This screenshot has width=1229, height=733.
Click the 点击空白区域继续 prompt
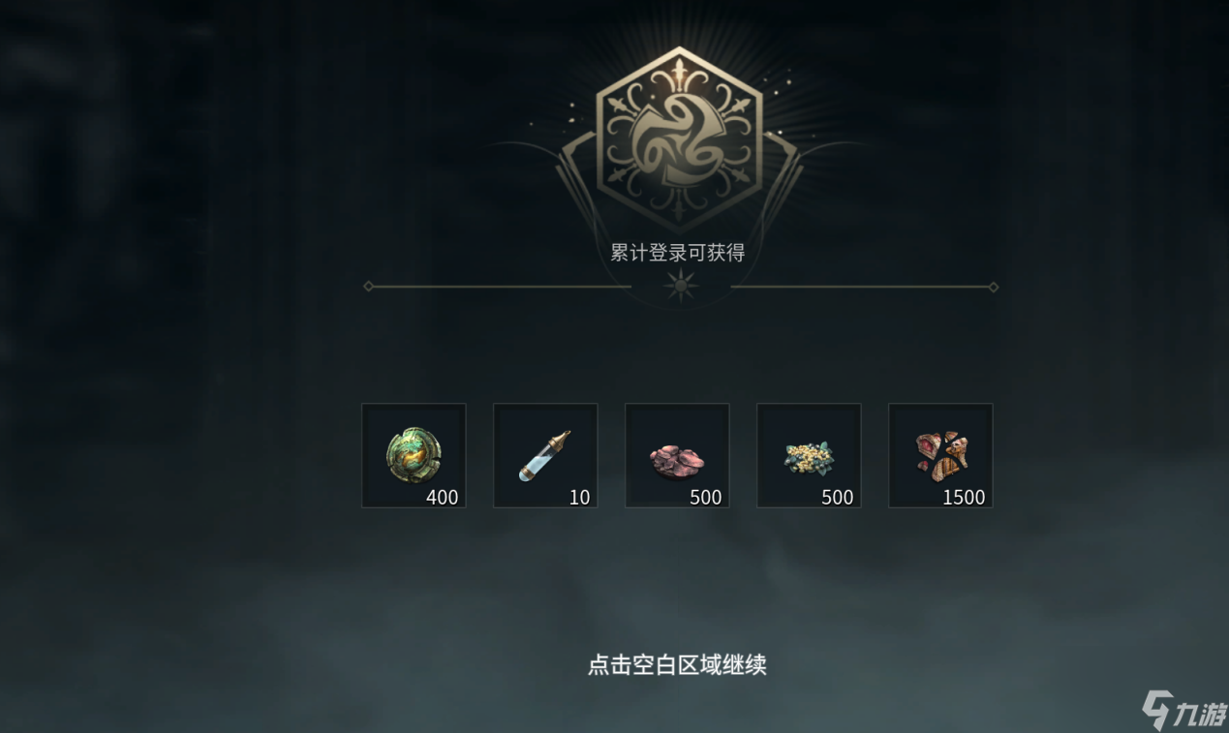pyautogui.click(x=677, y=665)
